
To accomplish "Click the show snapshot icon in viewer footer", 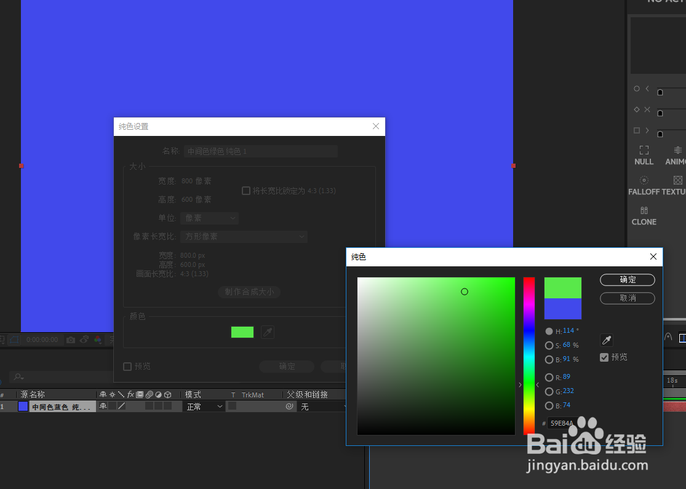I will pos(84,340).
